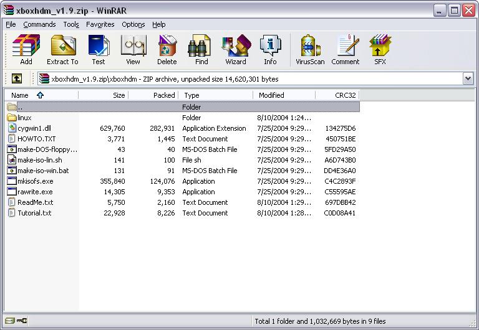Open the Options menu

coord(133,24)
